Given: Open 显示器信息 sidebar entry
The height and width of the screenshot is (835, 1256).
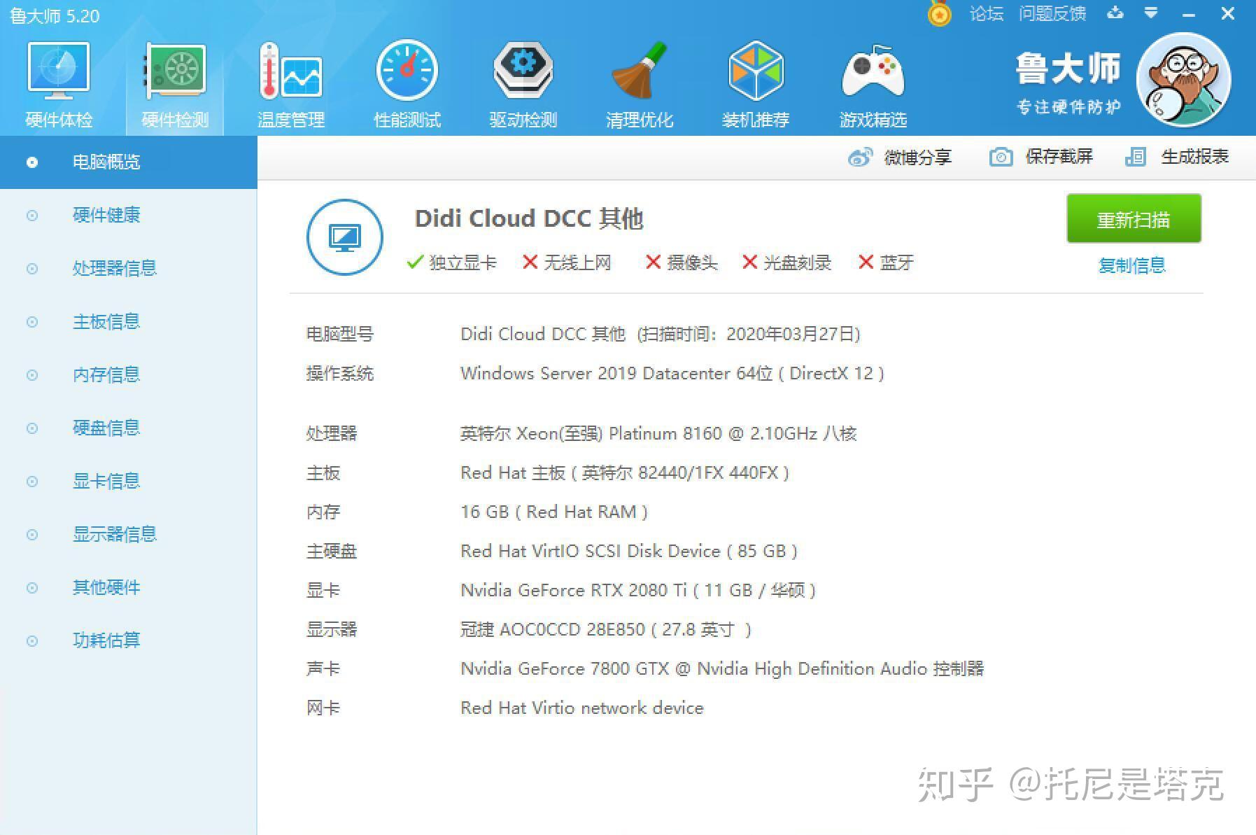Looking at the screenshot, I should click(129, 535).
